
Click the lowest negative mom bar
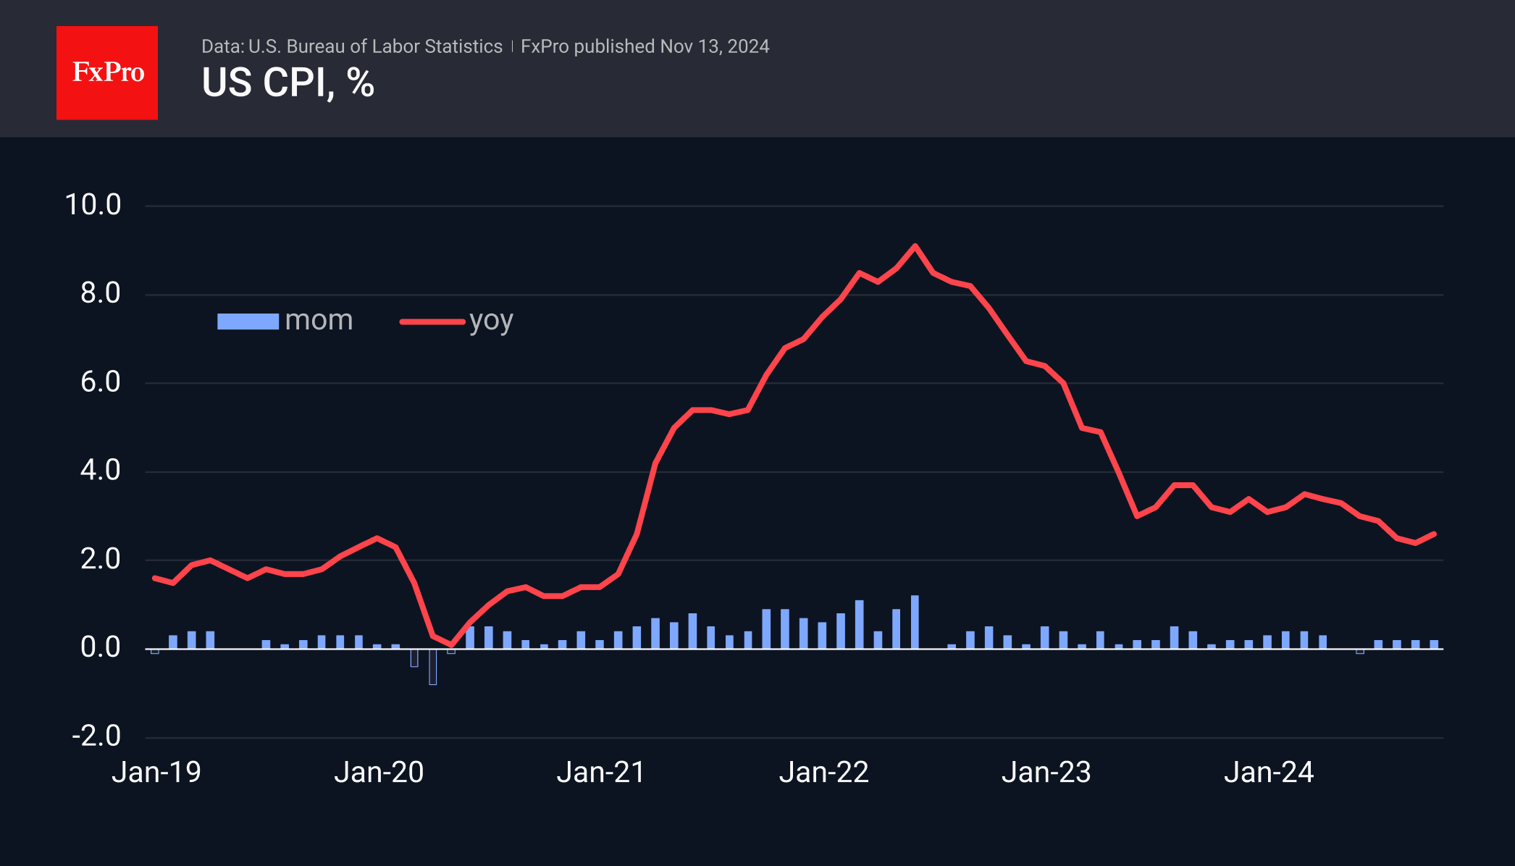point(432,667)
